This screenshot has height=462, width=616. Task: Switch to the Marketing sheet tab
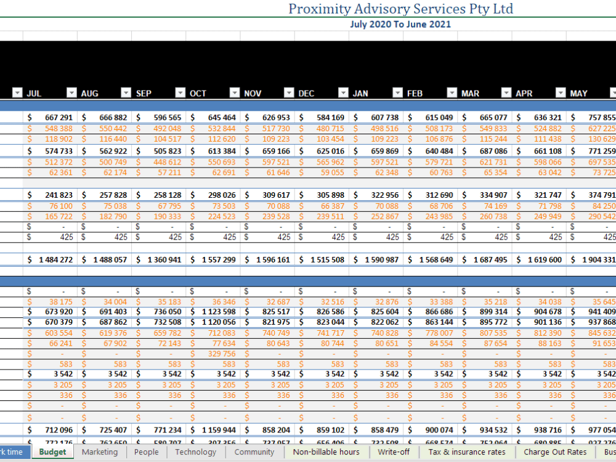100,452
